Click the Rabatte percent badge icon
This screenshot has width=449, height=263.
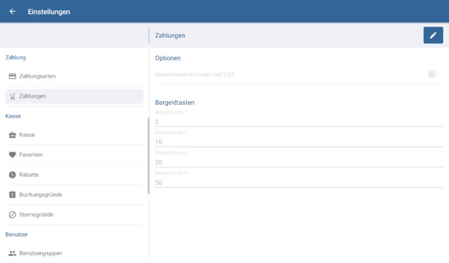pyautogui.click(x=12, y=175)
